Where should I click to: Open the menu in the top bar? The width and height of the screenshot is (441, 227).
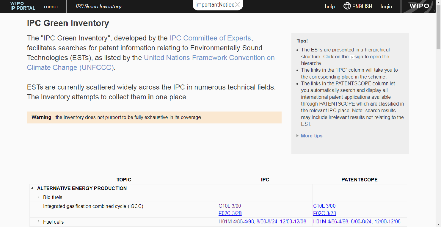tap(51, 7)
